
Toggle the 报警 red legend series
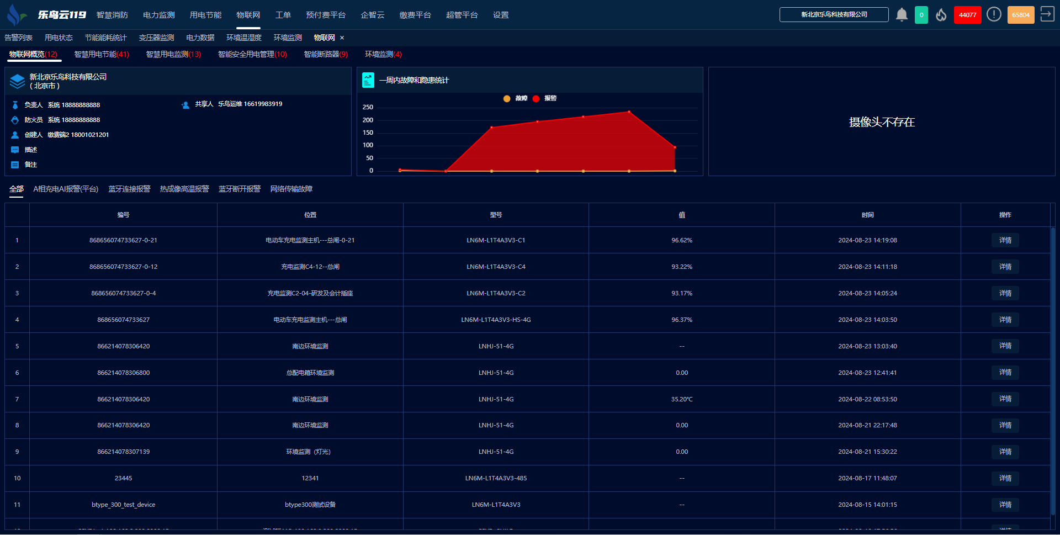[545, 98]
